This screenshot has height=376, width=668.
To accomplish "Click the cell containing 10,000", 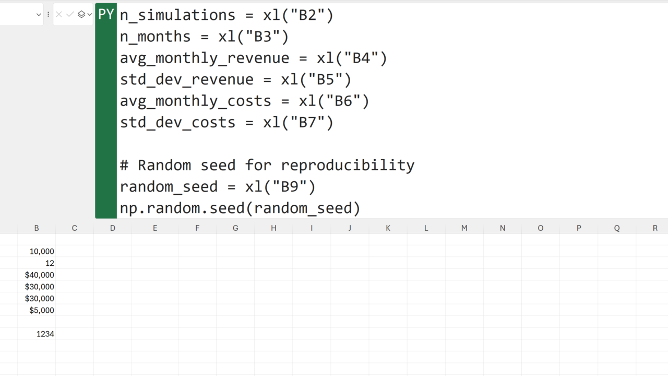I will (x=37, y=251).
